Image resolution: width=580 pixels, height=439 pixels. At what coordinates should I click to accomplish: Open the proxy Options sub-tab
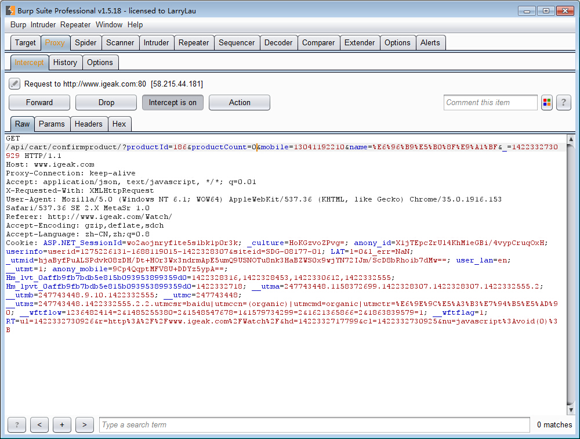(x=100, y=62)
